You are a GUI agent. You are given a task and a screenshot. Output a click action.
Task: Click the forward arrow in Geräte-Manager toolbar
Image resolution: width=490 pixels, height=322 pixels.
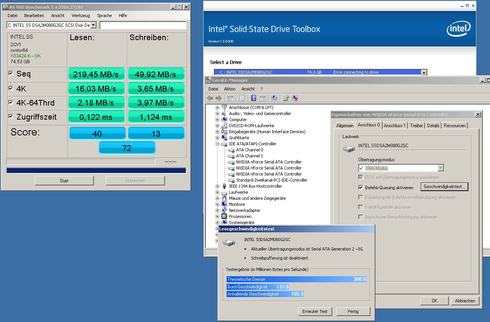pos(218,98)
